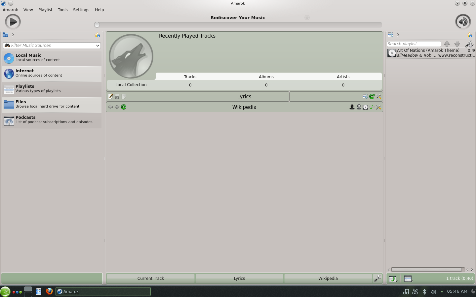Click the Files folder icon
Image resolution: width=476 pixels, height=297 pixels.
pyautogui.click(x=9, y=105)
